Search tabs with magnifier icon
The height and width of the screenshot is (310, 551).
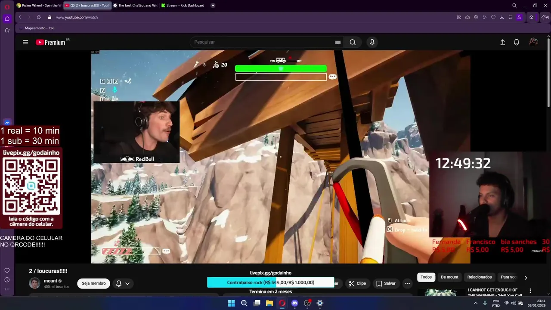click(514, 6)
